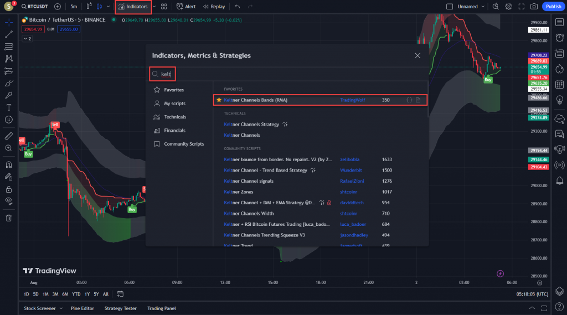Open zelibobla author link

pyautogui.click(x=350, y=159)
